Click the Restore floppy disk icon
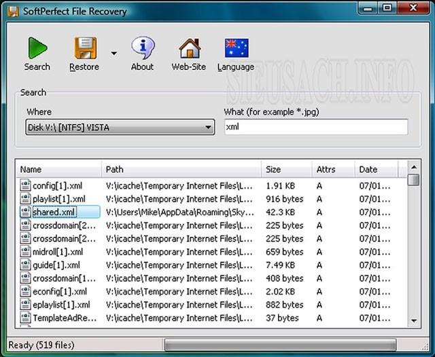This screenshot has height=357, width=435. point(86,48)
